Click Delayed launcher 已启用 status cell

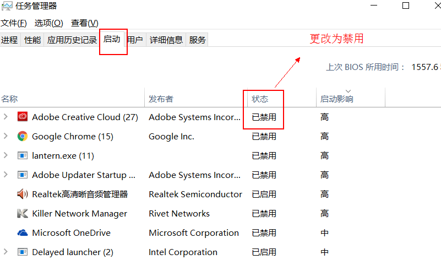(x=264, y=252)
